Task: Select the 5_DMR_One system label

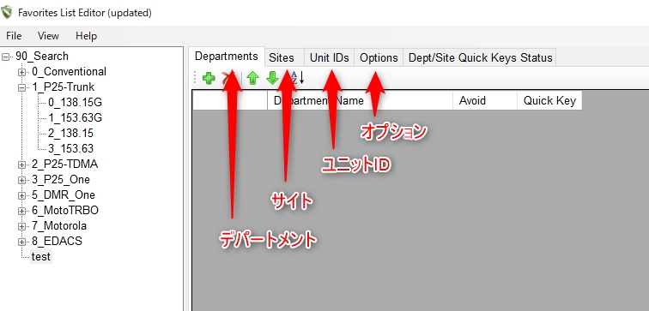Action: [x=64, y=195]
